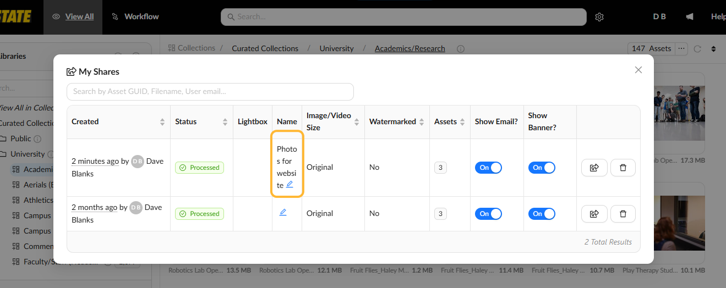Disable Show Email on second share
726x288 pixels.
point(488,214)
